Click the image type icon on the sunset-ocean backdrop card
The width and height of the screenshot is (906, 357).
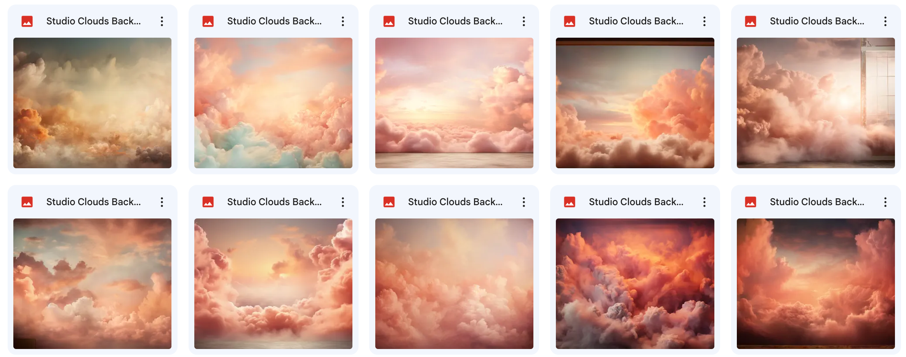pyautogui.click(x=389, y=21)
